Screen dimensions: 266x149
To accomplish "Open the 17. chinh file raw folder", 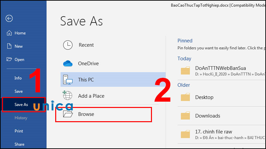I will click(221, 134).
